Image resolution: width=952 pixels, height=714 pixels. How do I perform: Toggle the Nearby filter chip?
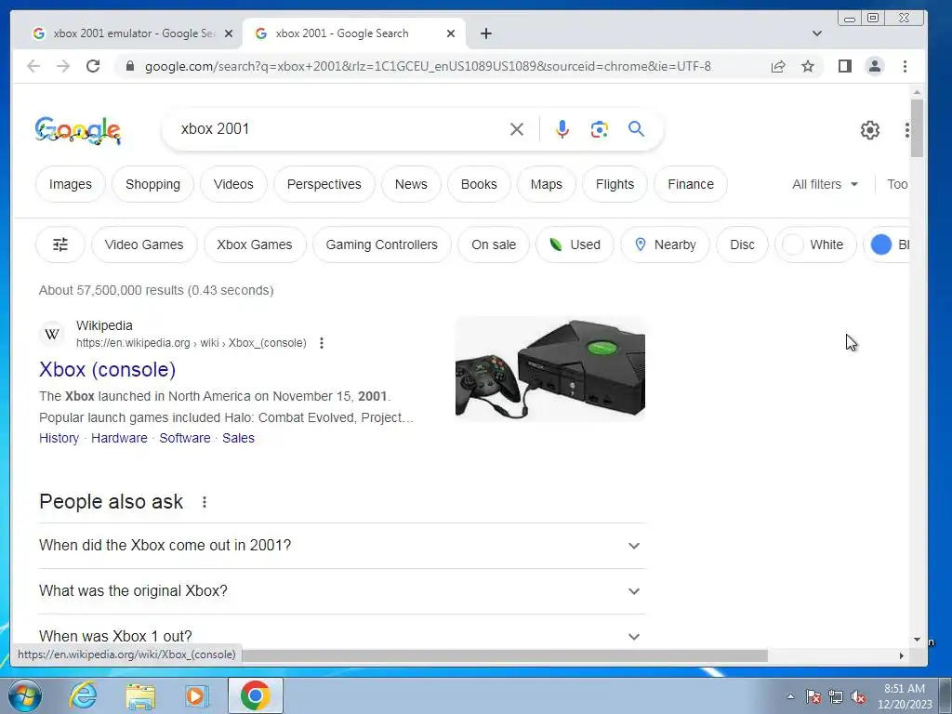[x=665, y=245]
